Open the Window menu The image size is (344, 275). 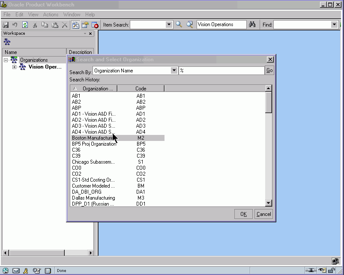tap(72, 15)
